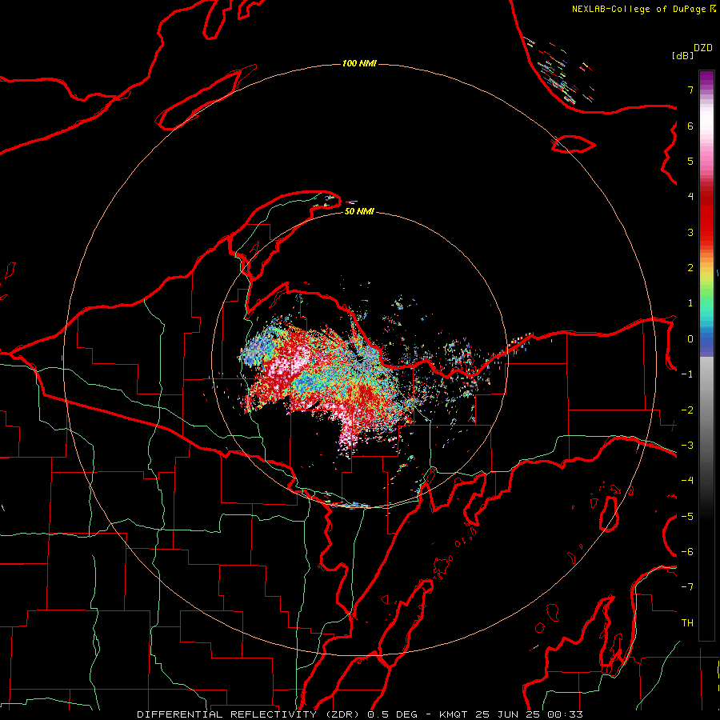The image size is (720, 720).
Task: Click the -7 value on the color scale
Action: [x=687, y=587]
